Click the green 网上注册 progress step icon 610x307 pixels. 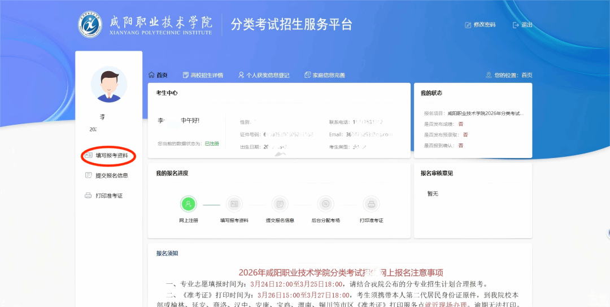188,204
